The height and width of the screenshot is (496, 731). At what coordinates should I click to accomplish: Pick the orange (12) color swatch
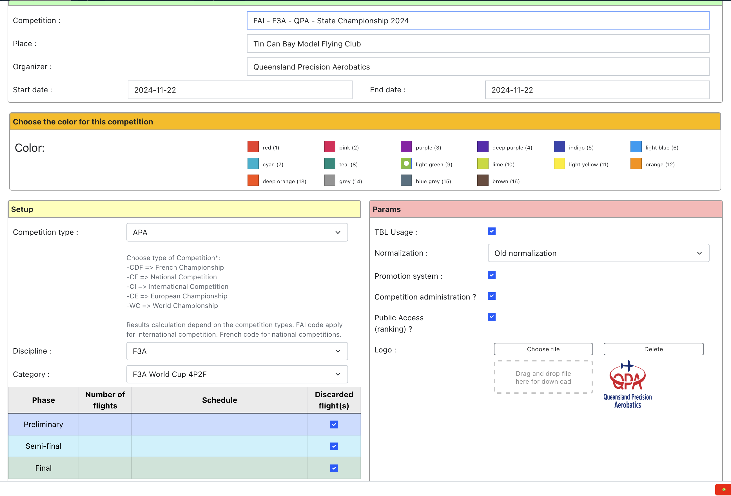tap(636, 164)
